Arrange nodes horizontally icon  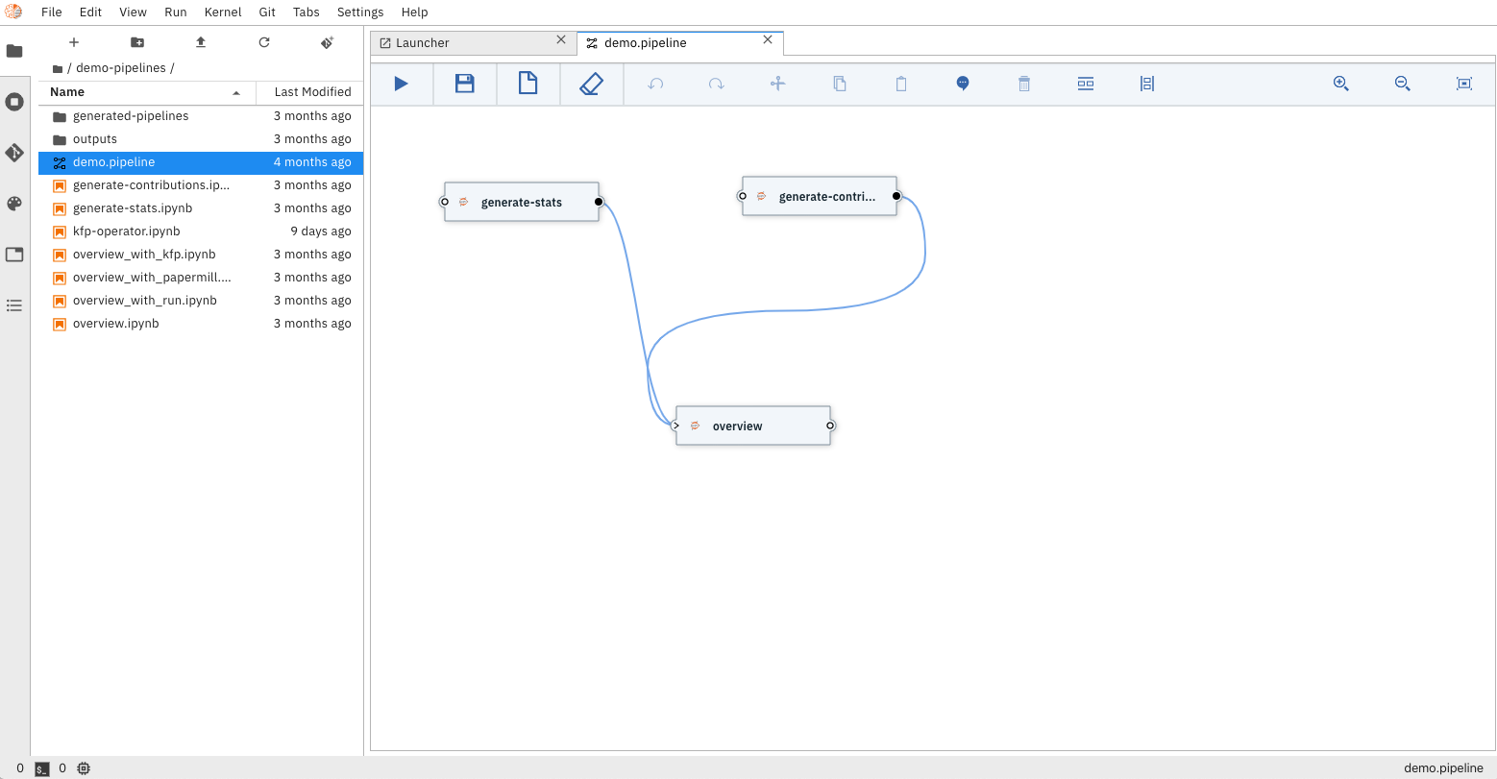[x=1086, y=84]
